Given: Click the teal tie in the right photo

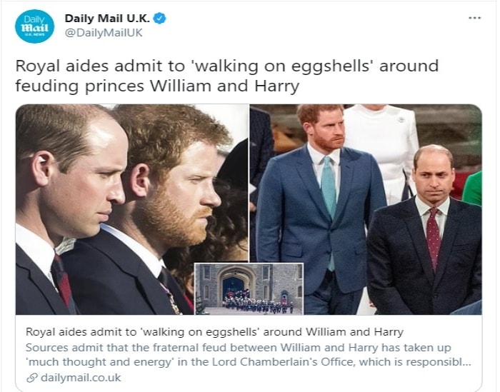Looking at the screenshot, I should pos(329,193).
